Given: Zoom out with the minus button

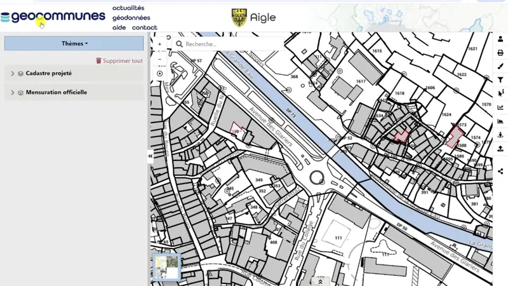Looking at the screenshot, I should pyautogui.click(x=159, y=58).
